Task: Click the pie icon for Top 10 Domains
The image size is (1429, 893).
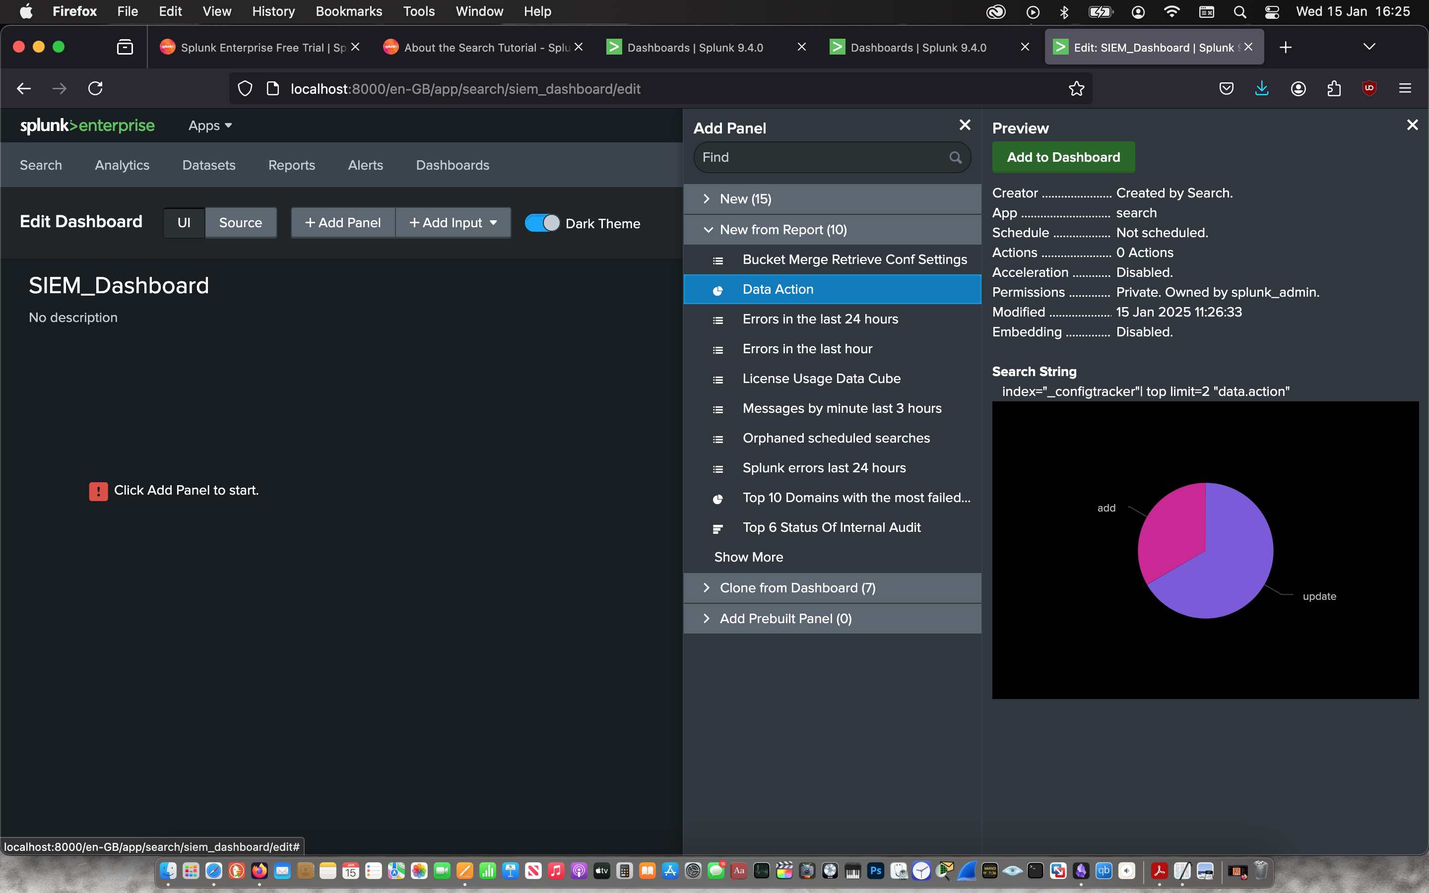Action: [x=717, y=499]
